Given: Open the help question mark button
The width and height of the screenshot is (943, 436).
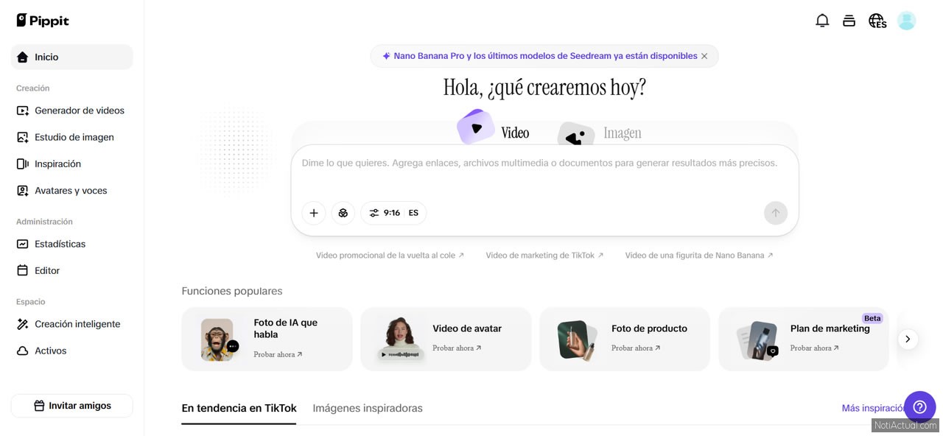Looking at the screenshot, I should pos(919,407).
